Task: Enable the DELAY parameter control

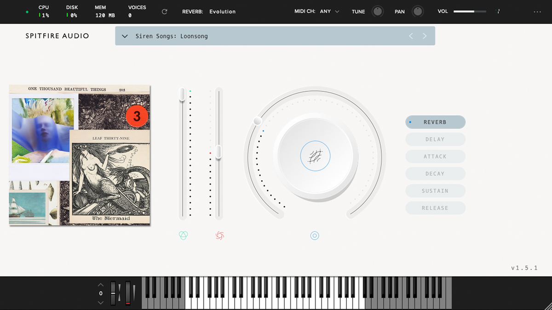Action: [x=435, y=139]
